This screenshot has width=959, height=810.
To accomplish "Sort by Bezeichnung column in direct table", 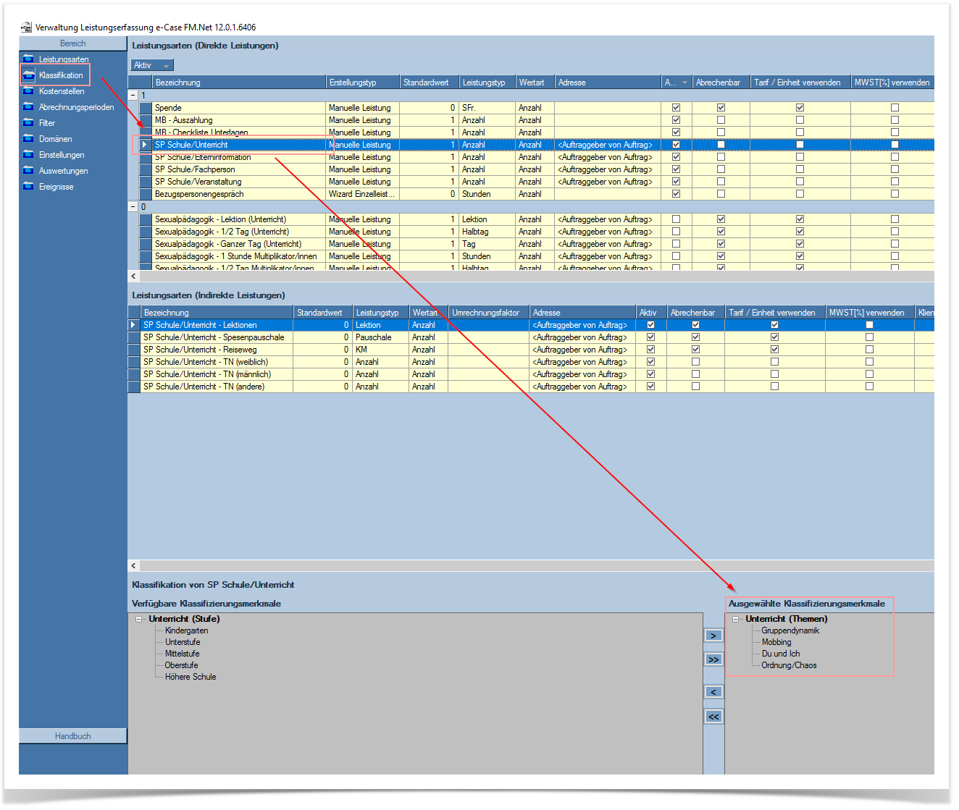I will pyautogui.click(x=239, y=83).
